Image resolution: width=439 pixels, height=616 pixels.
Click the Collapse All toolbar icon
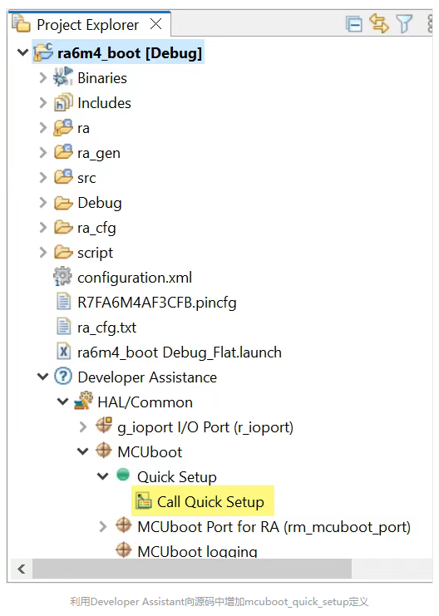[354, 24]
